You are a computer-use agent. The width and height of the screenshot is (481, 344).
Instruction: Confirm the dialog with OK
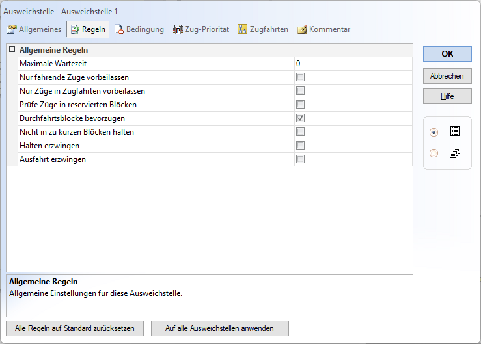(x=447, y=53)
